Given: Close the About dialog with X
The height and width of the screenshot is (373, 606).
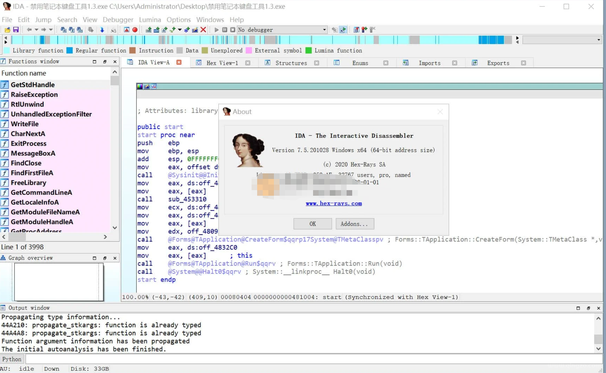Looking at the screenshot, I should 440,112.
